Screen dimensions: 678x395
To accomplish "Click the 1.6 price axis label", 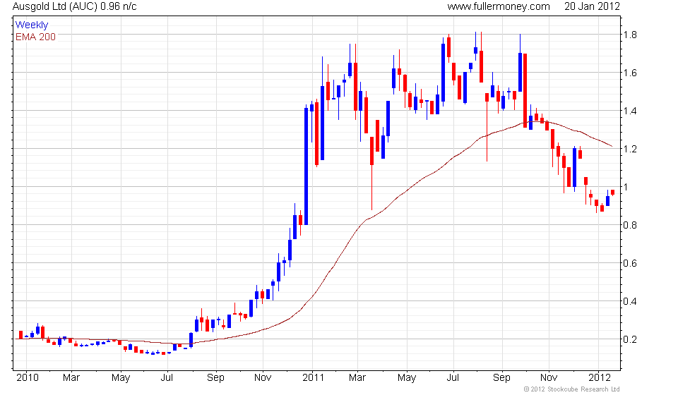I will pyautogui.click(x=630, y=73).
